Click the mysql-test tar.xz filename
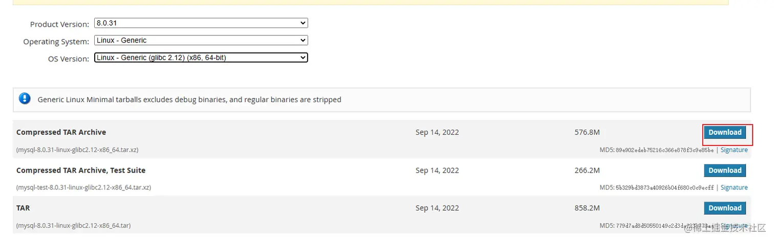The height and width of the screenshot is (241, 774). coord(83,188)
